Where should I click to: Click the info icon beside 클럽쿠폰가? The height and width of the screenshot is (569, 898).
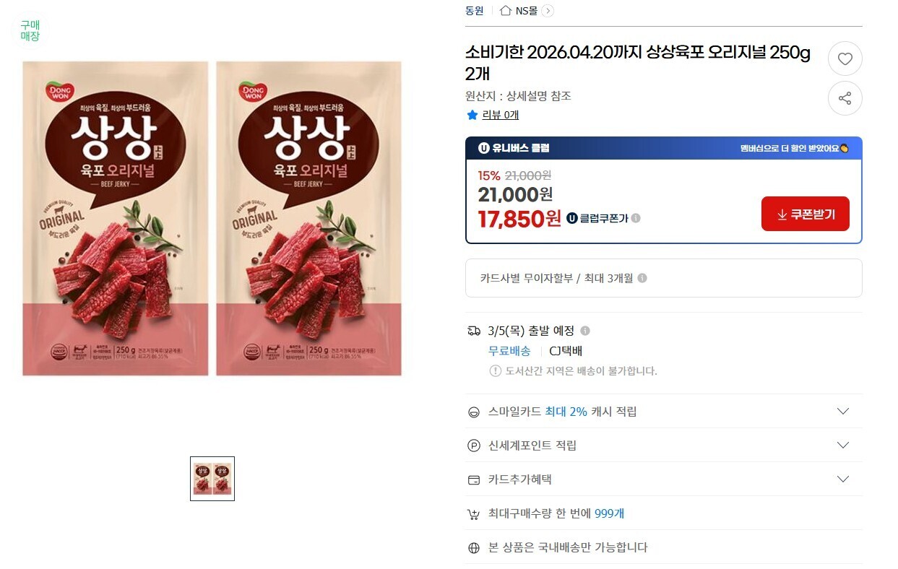(x=636, y=218)
